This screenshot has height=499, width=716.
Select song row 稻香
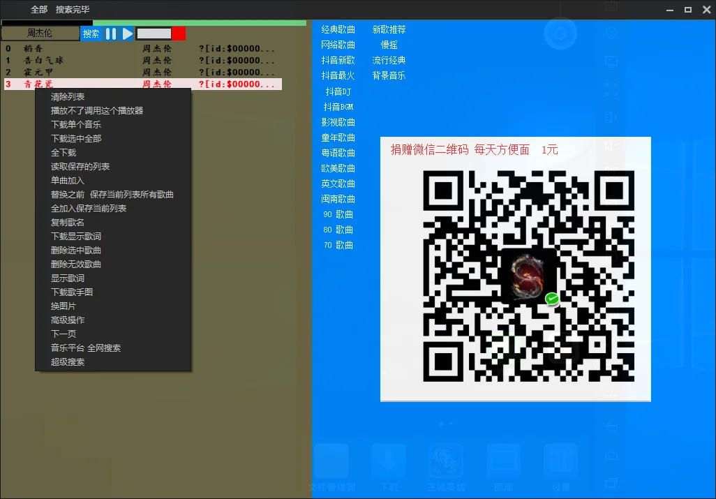click(x=143, y=48)
